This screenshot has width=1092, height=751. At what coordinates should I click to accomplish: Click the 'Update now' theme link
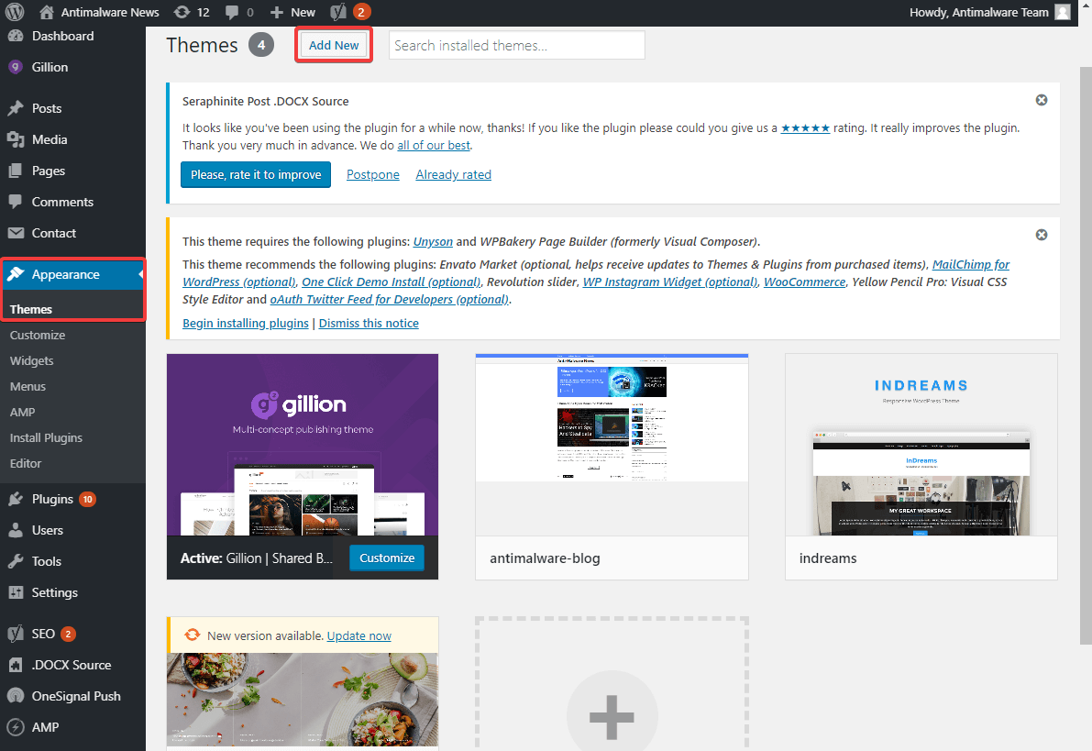tap(358, 635)
